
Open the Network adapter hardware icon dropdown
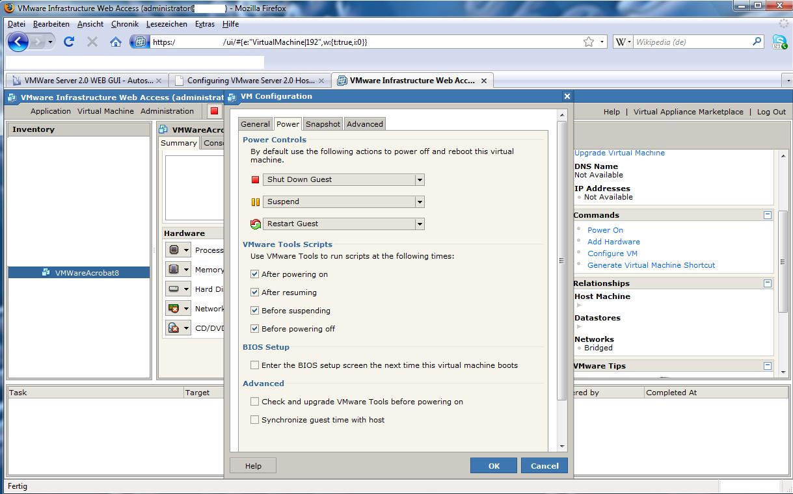click(178, 309)
